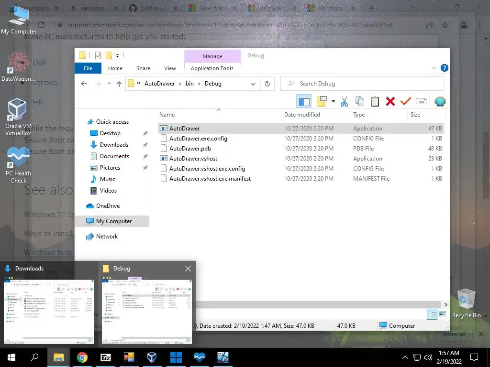Open Google Chrome from the taskbar
The image size is (490, 367).
(x=82, y=357)
